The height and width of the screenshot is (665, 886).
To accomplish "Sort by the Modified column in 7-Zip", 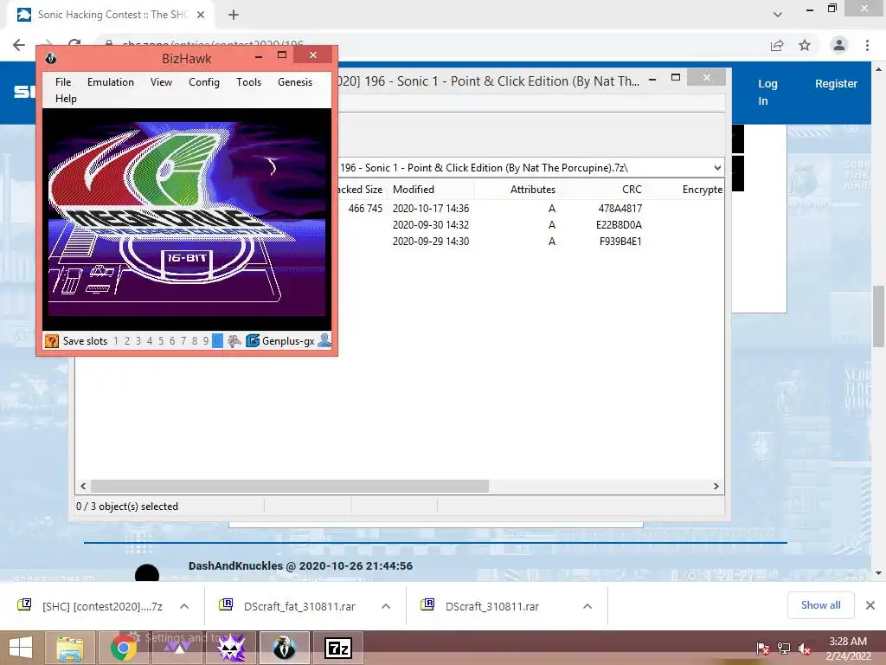I will (x=414, y=190).
